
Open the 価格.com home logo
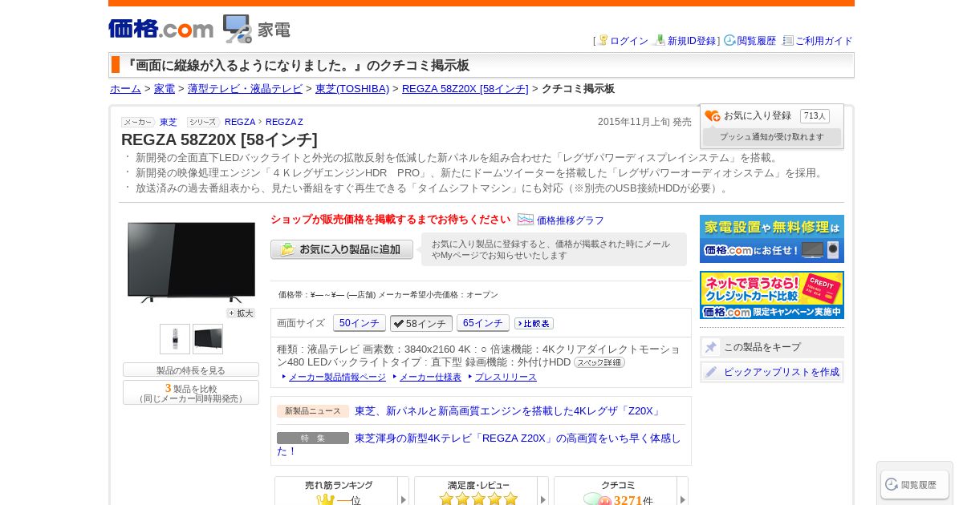(x=160, y=29)
